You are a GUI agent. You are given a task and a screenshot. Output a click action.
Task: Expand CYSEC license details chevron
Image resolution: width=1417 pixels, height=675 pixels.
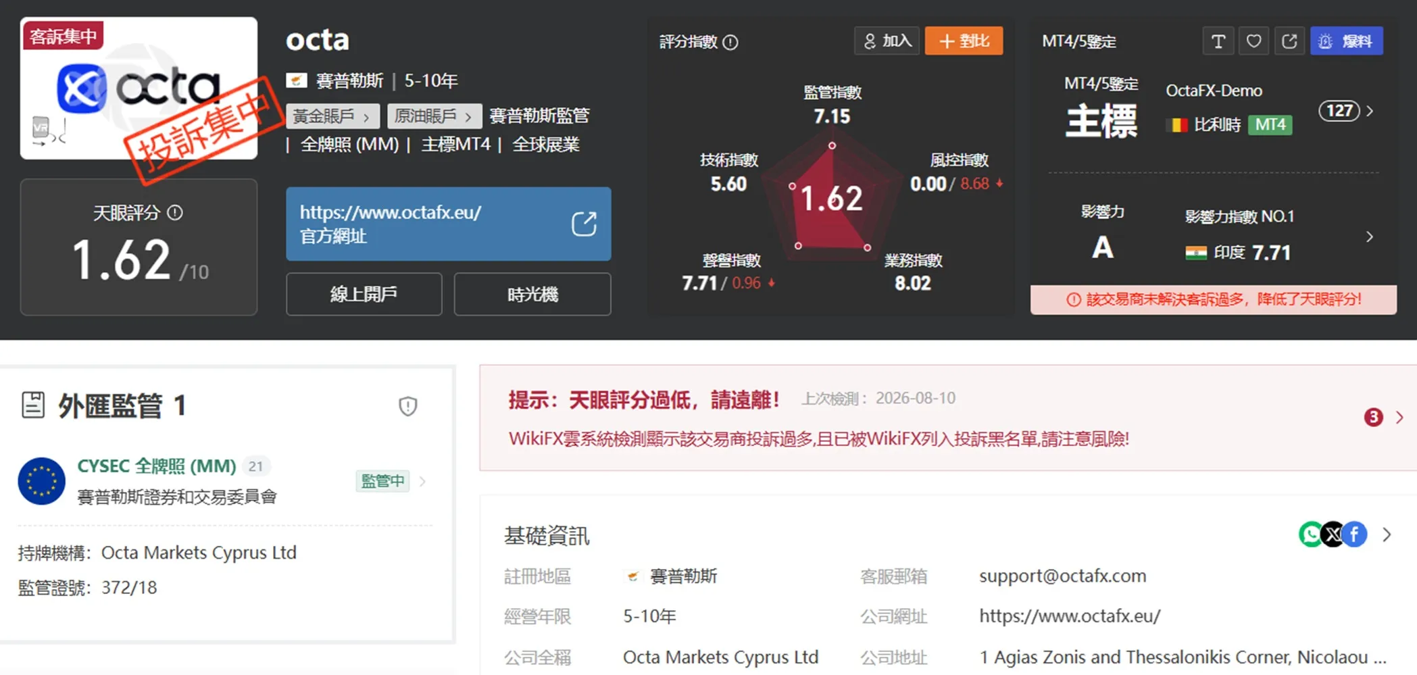tap(423, 481)
